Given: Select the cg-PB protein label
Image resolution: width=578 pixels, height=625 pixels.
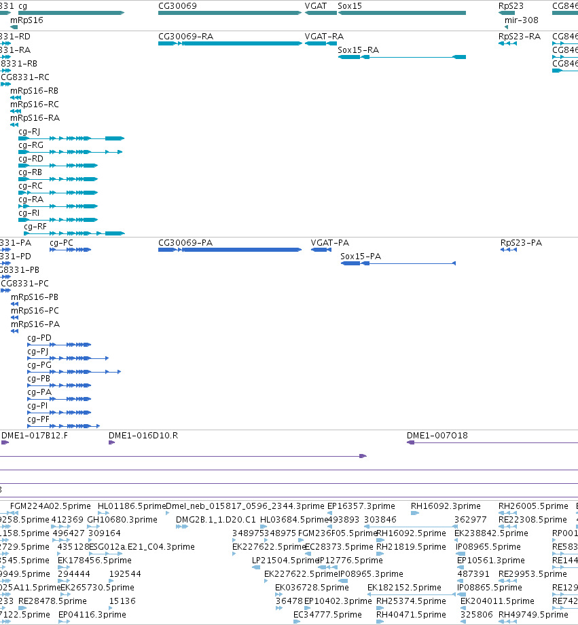Looking at the screenshot, I should 39,378.
